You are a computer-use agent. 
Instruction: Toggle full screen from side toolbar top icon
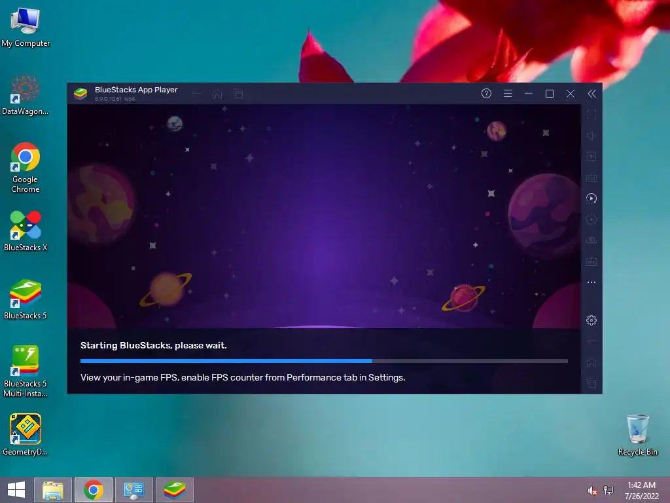tap(591, 115)
